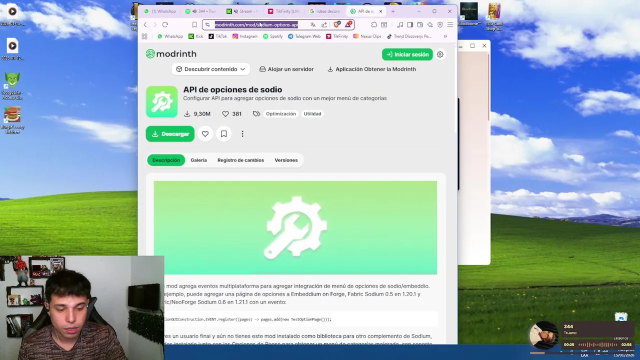Viewport: 640px width, 360px height.
Task: Select the Utilidad category tag
Action: coord(312,113)
